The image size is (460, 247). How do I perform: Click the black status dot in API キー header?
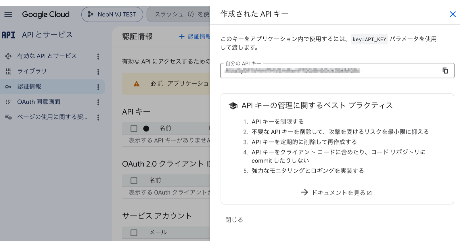146,128
